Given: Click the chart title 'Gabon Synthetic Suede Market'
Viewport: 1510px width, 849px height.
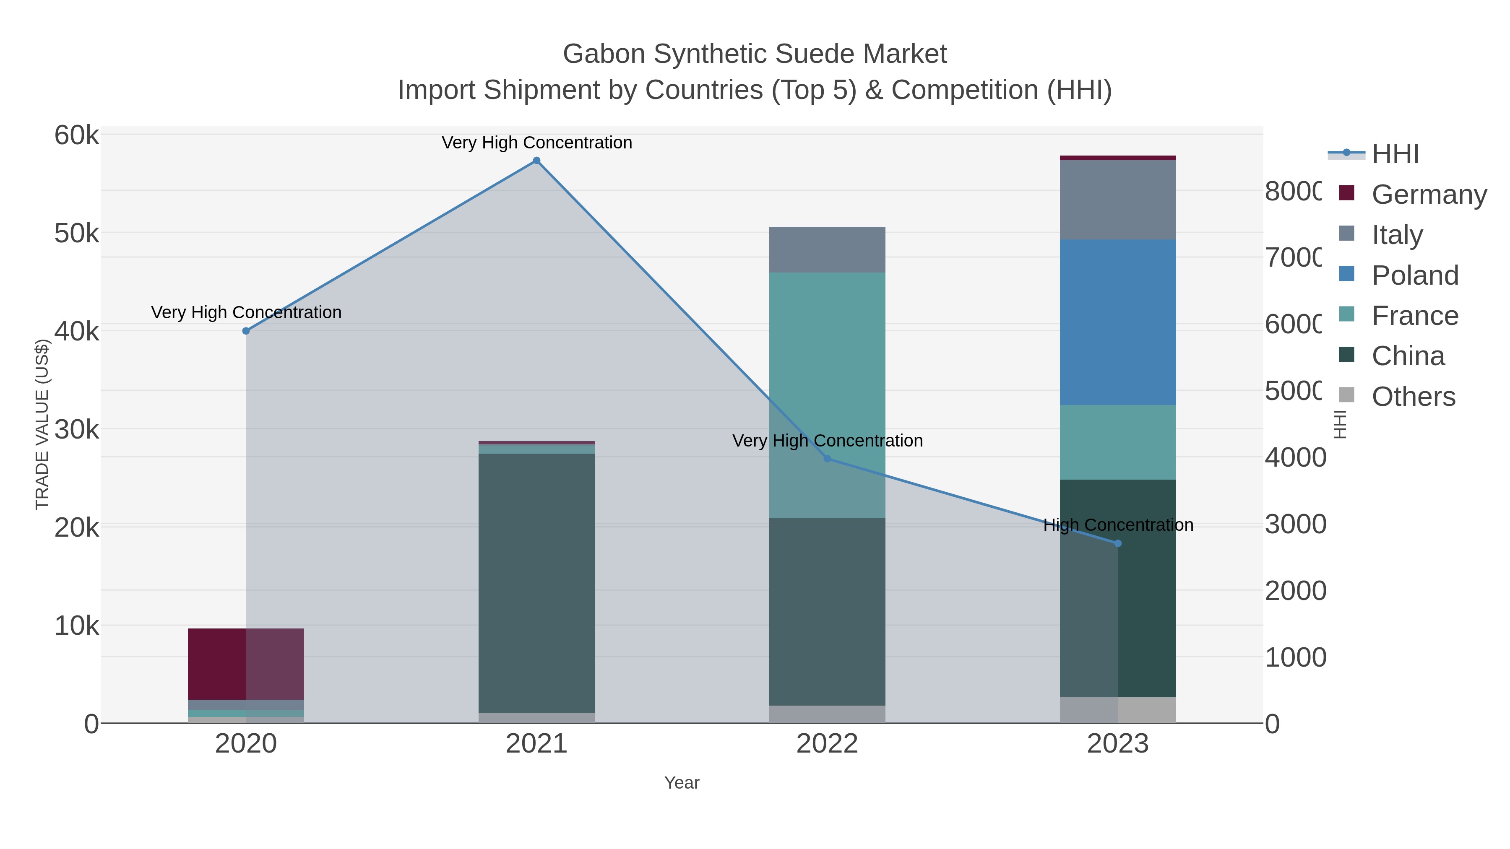Looking at the screenshot, I should (x=755, y=54).
